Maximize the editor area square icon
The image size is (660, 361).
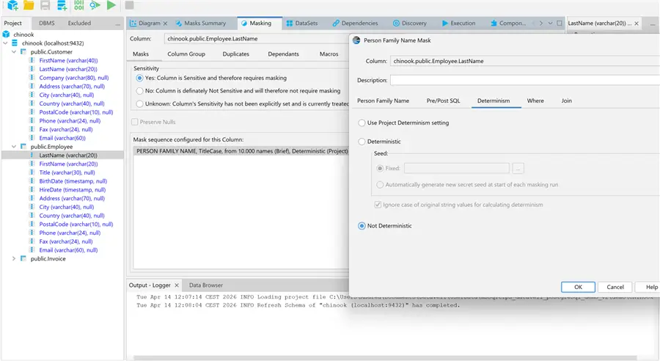560,23
